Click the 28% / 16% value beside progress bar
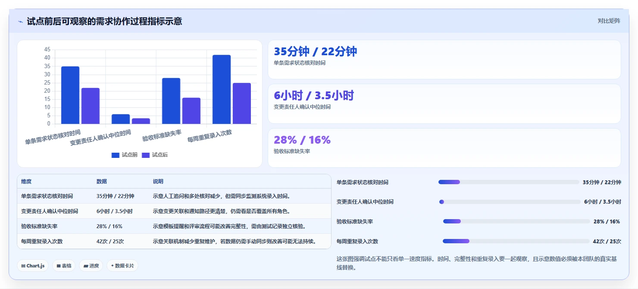This screenshot has width=638, height=289. pyautogui.click(x=607, y=222)
